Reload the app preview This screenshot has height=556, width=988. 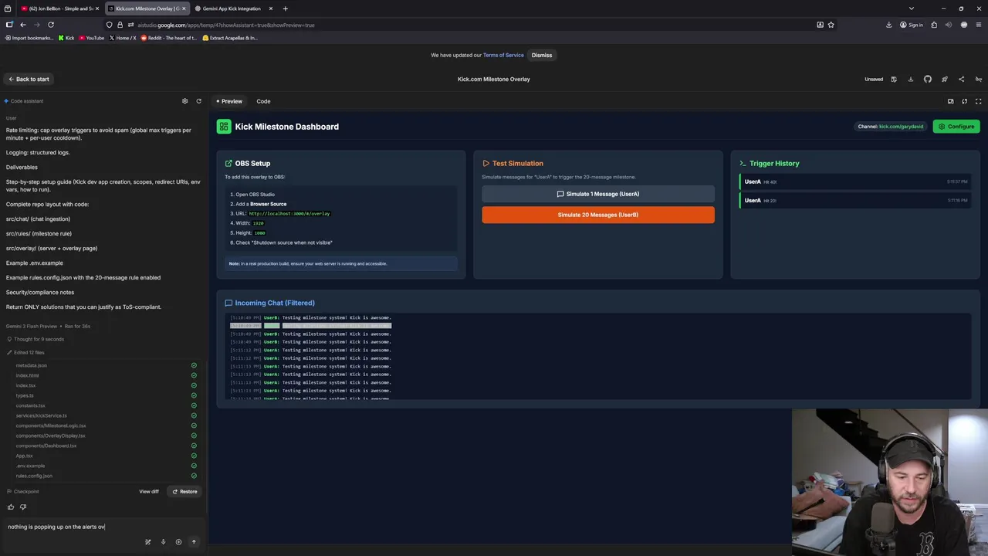pyautogui.click(x=964, y=101)
